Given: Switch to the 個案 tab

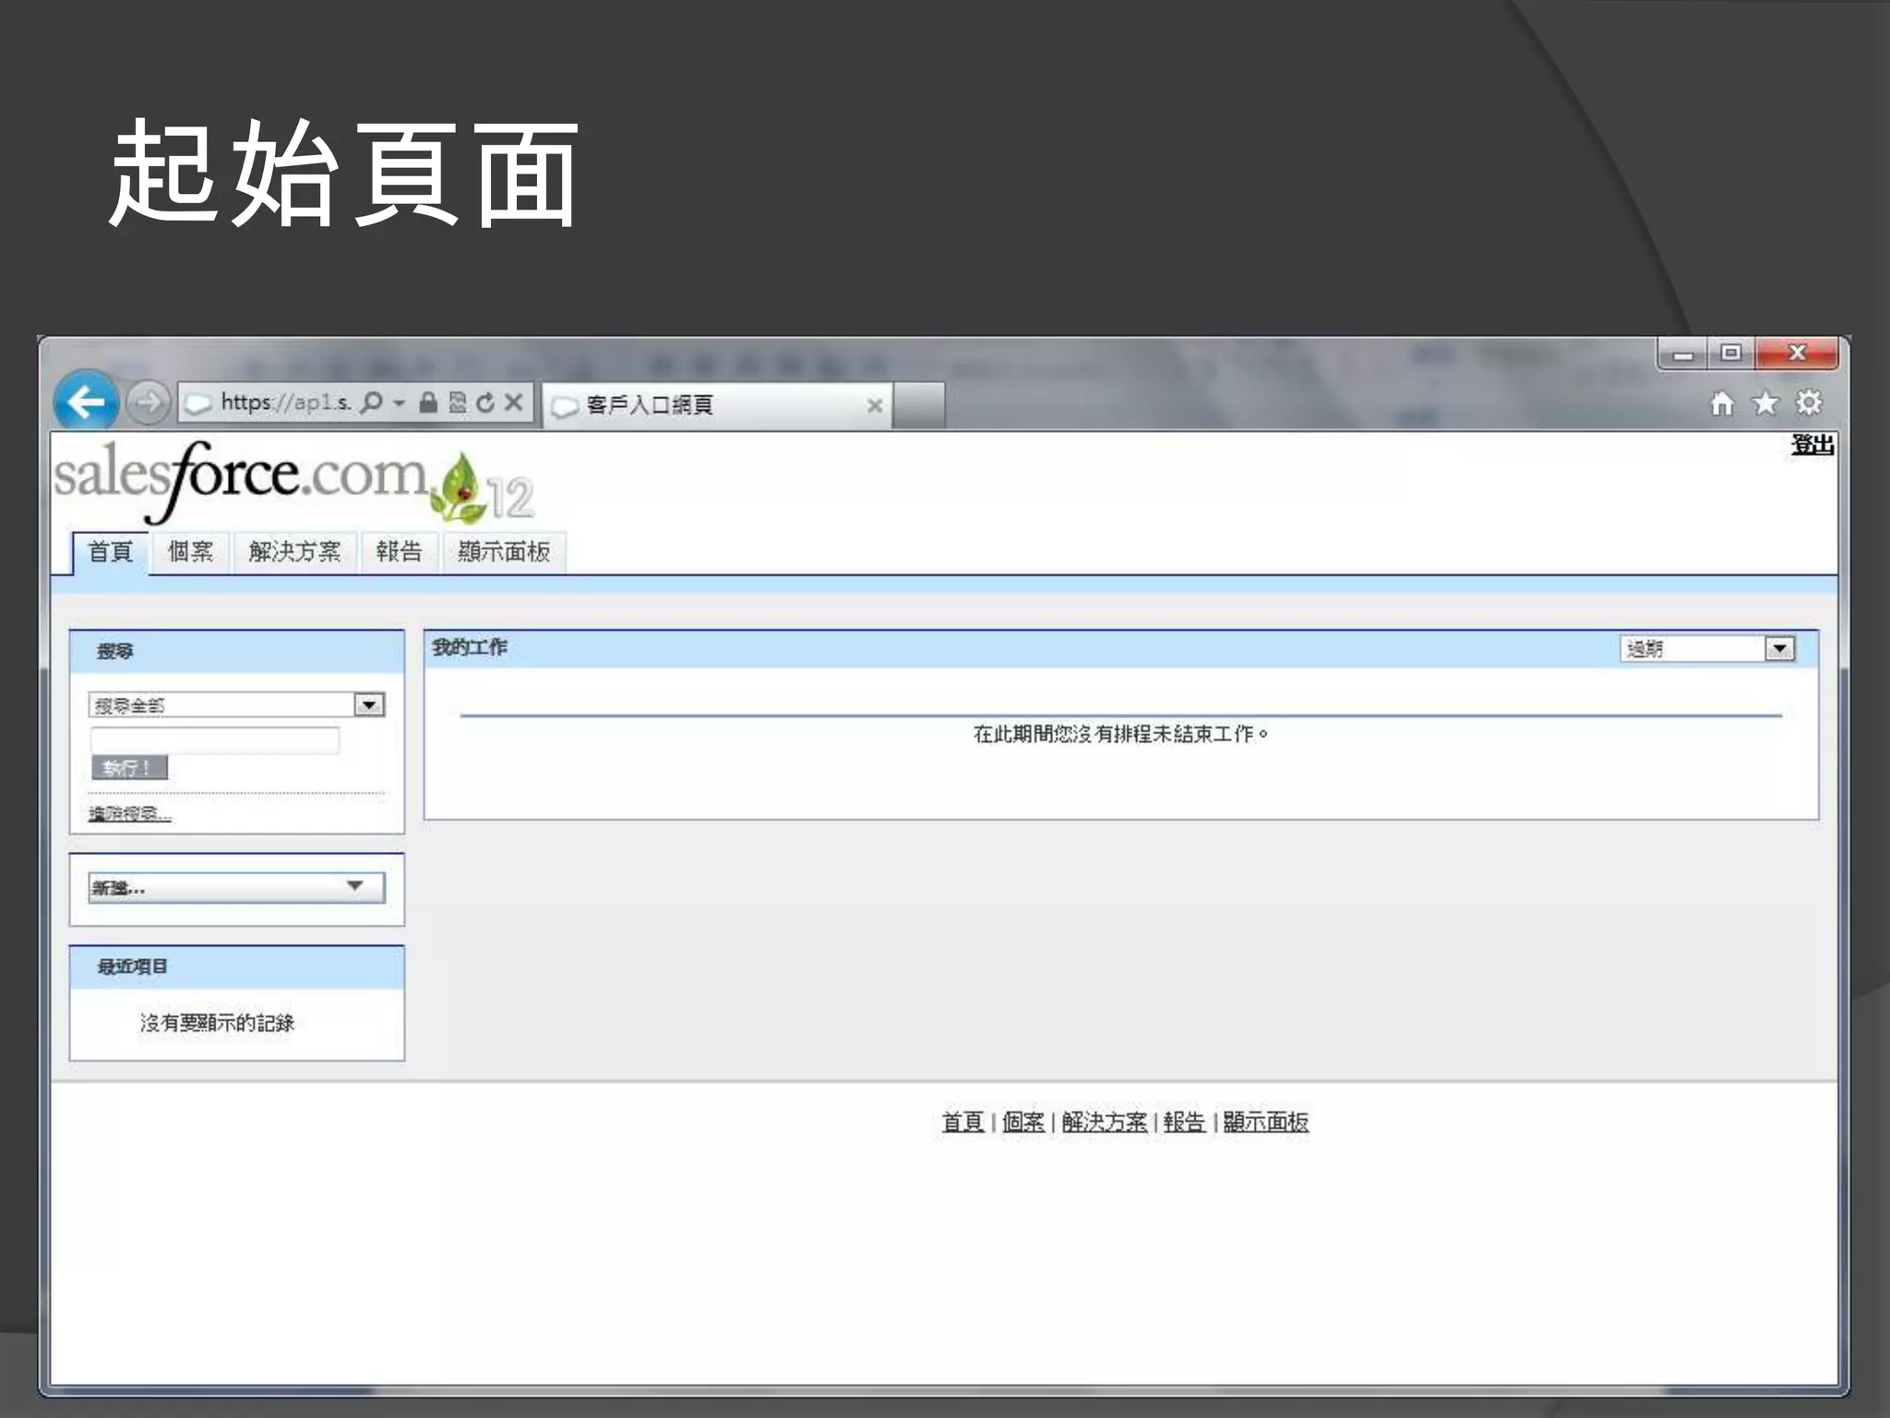Looking at the screenshot, I should tap(191, 552).
